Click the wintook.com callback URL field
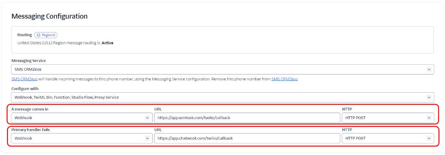The image size is (445, 155). [247, 118]
